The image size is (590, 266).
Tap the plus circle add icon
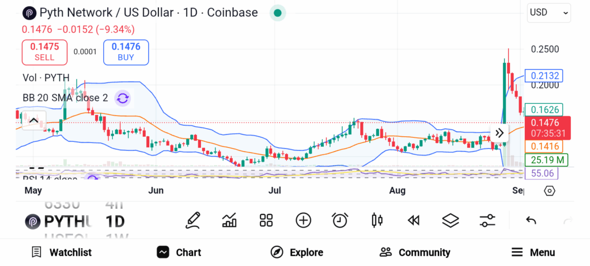(303, 220)
